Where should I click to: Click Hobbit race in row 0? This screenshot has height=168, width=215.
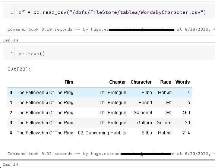point(165,93)
